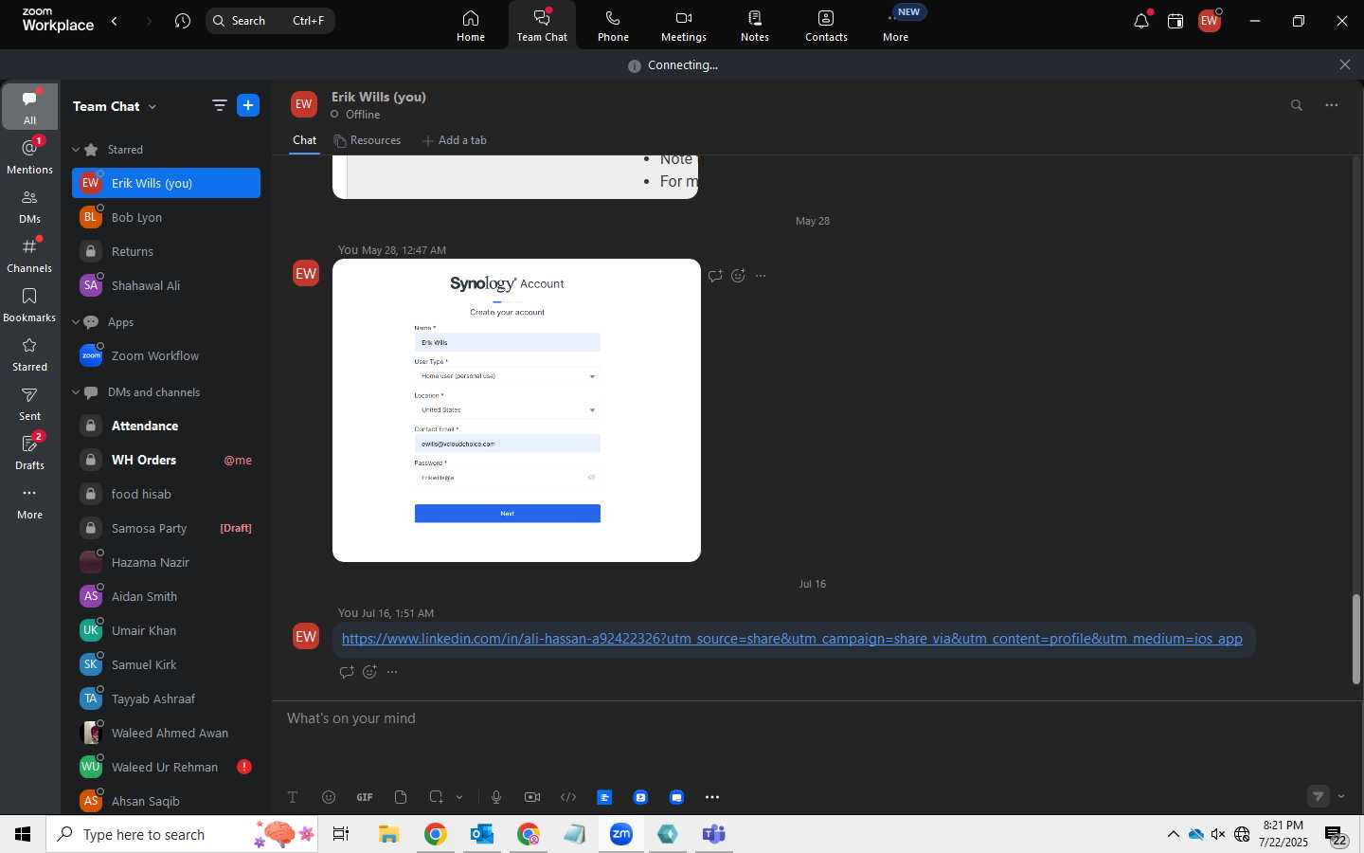Open the LinkedIn profile link
The width and height of the screenshot is (1364, 853).
point(792,639)
